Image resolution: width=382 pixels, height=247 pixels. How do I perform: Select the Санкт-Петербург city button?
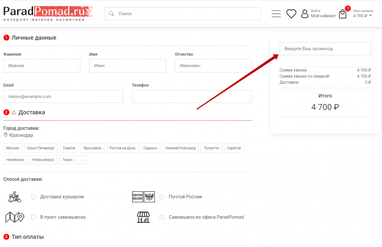pyautogui.click(x=40, y=148)
